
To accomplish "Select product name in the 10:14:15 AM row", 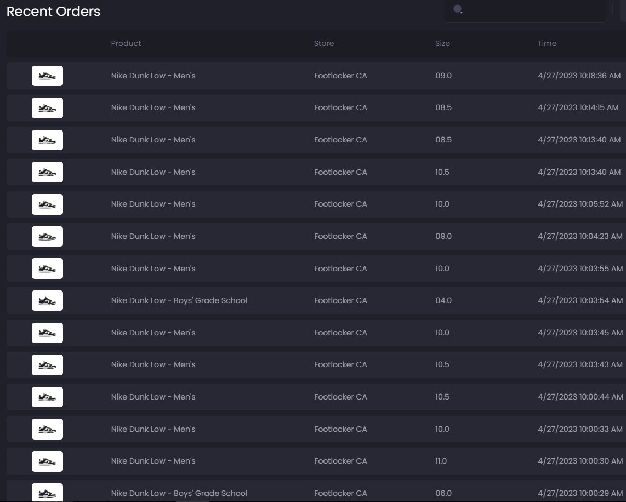I will pyautogui.click(x=153, y=107).
